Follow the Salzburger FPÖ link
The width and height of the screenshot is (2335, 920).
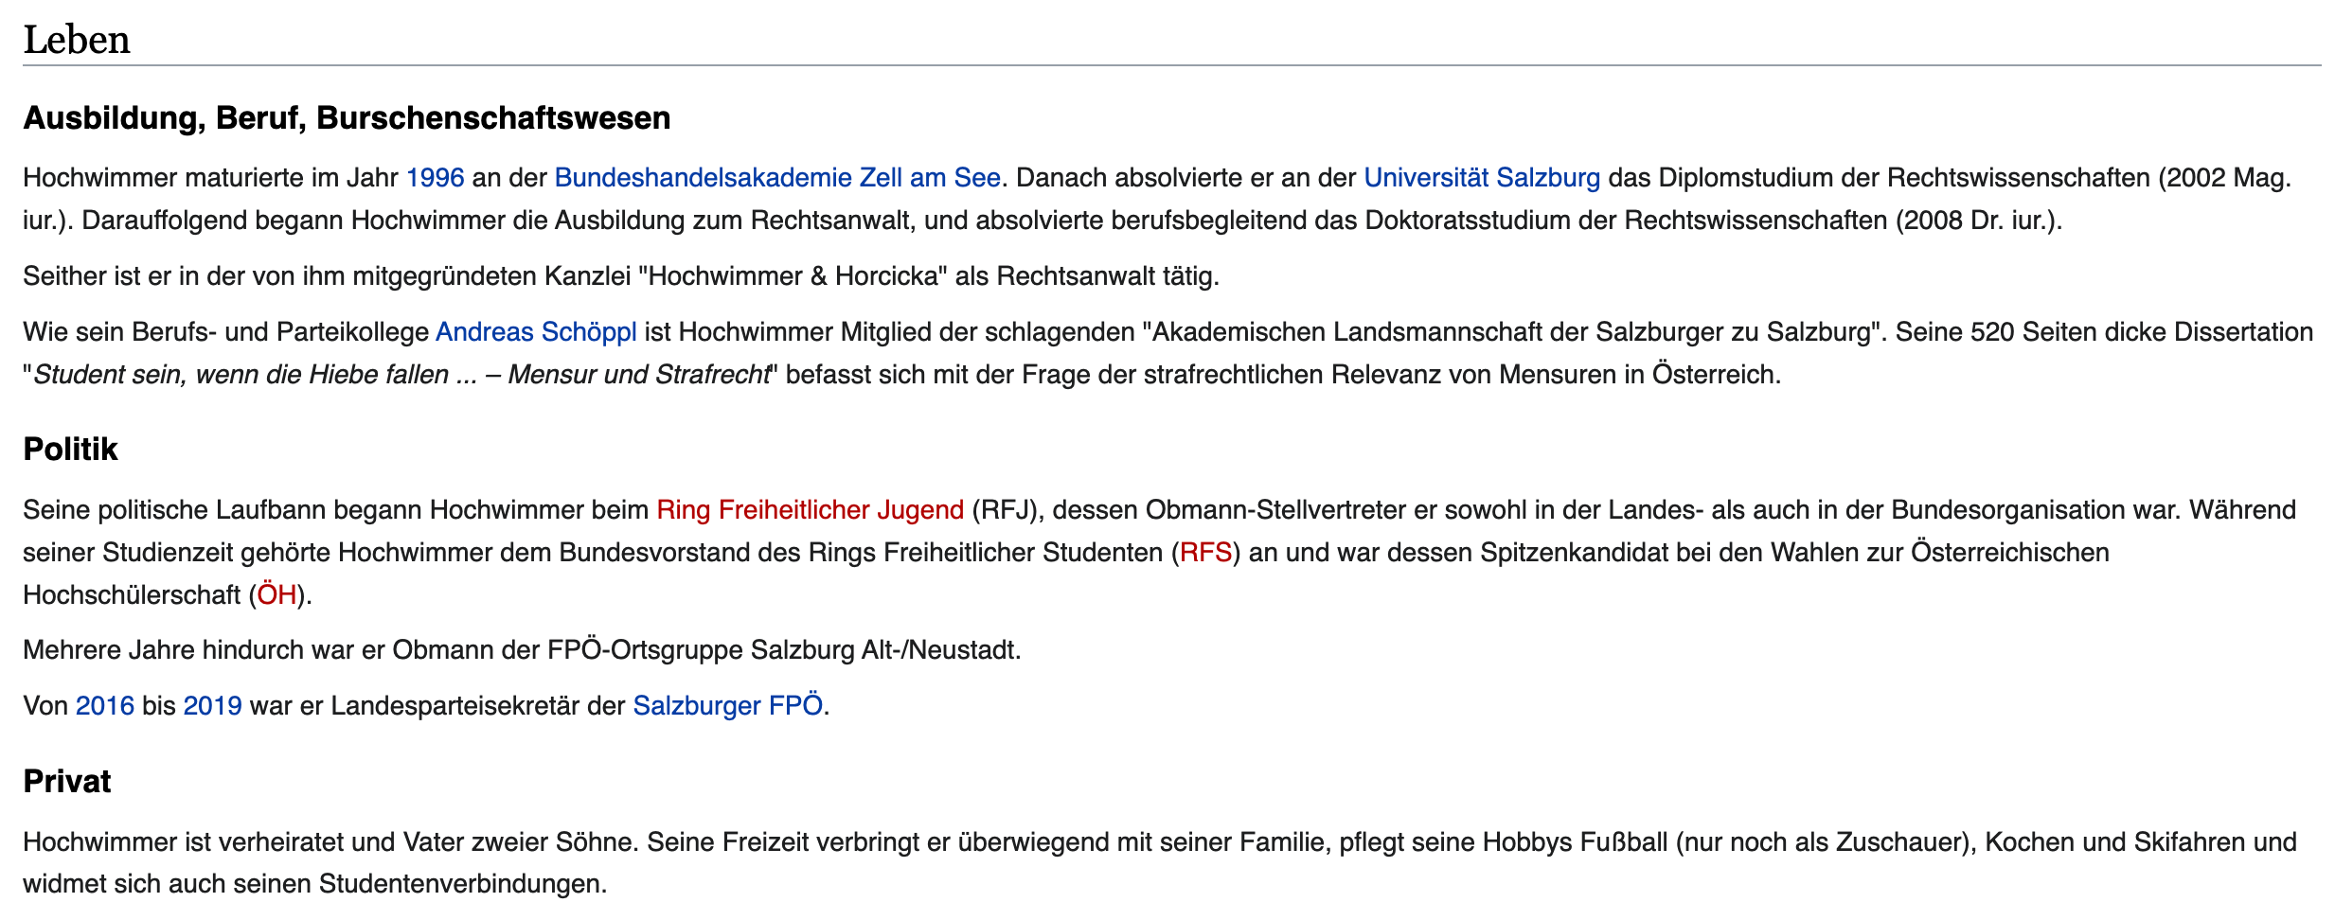(727, 706)
